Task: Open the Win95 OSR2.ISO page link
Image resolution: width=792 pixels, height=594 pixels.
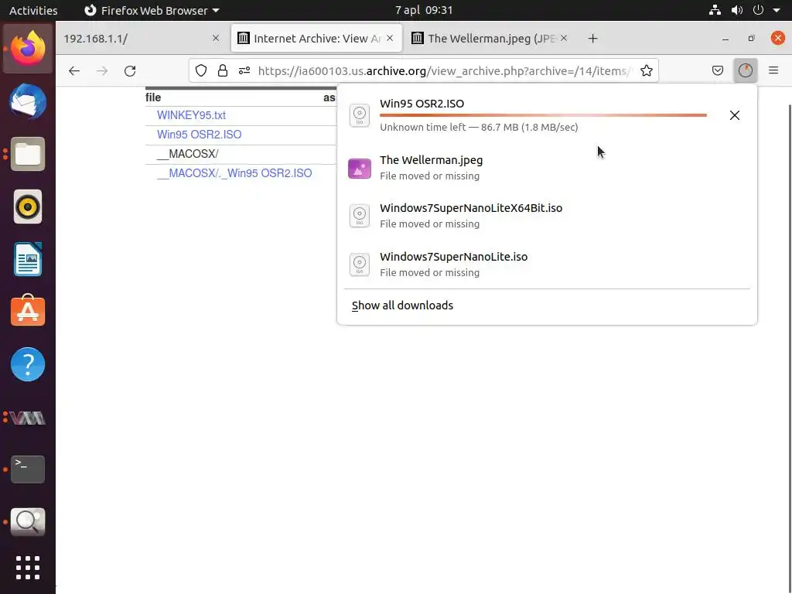Action: (x=199, y=135)
